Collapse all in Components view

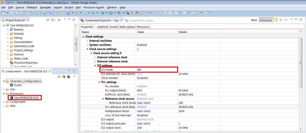pos(59,77)
